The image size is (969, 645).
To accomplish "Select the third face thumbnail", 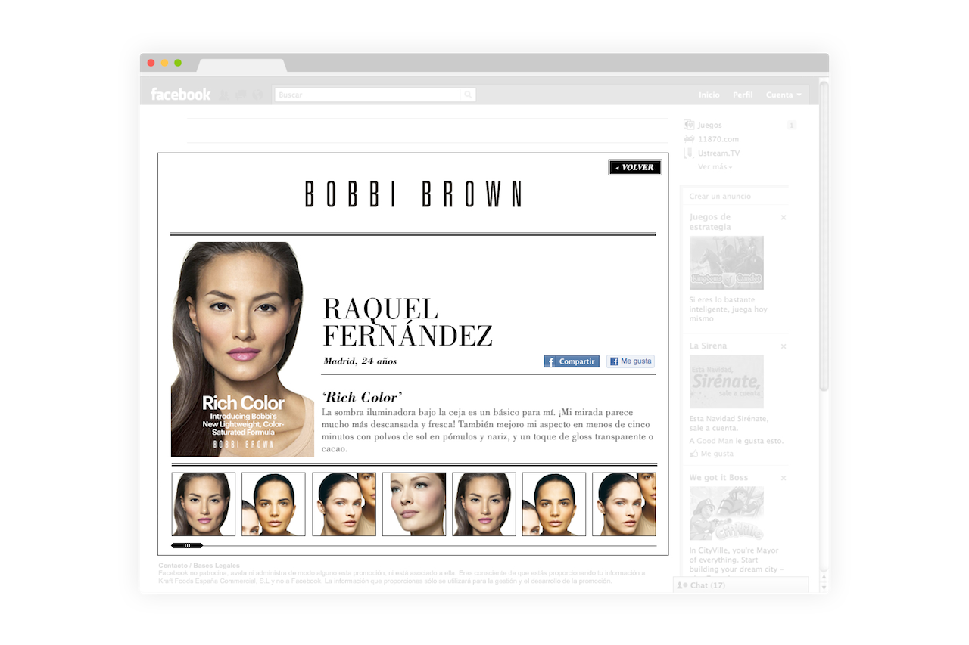I will pyautogui.click(x=344, y=504).
